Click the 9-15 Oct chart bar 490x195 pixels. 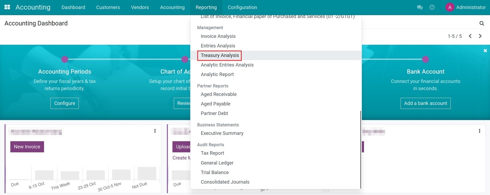pos(44,175)
